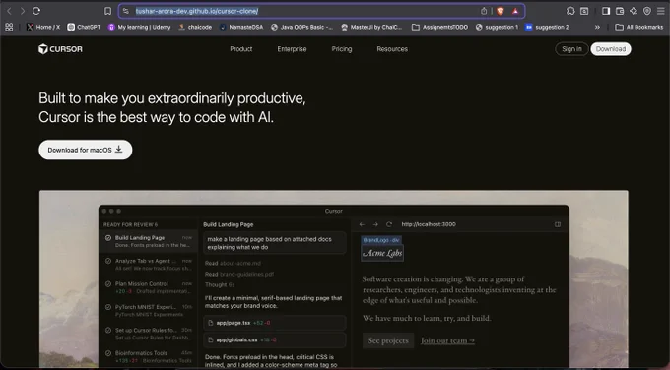Bookmark this page with the bookmark icon
The height and width of the screenshot is (370, 670).
click(x=107, y=11)
